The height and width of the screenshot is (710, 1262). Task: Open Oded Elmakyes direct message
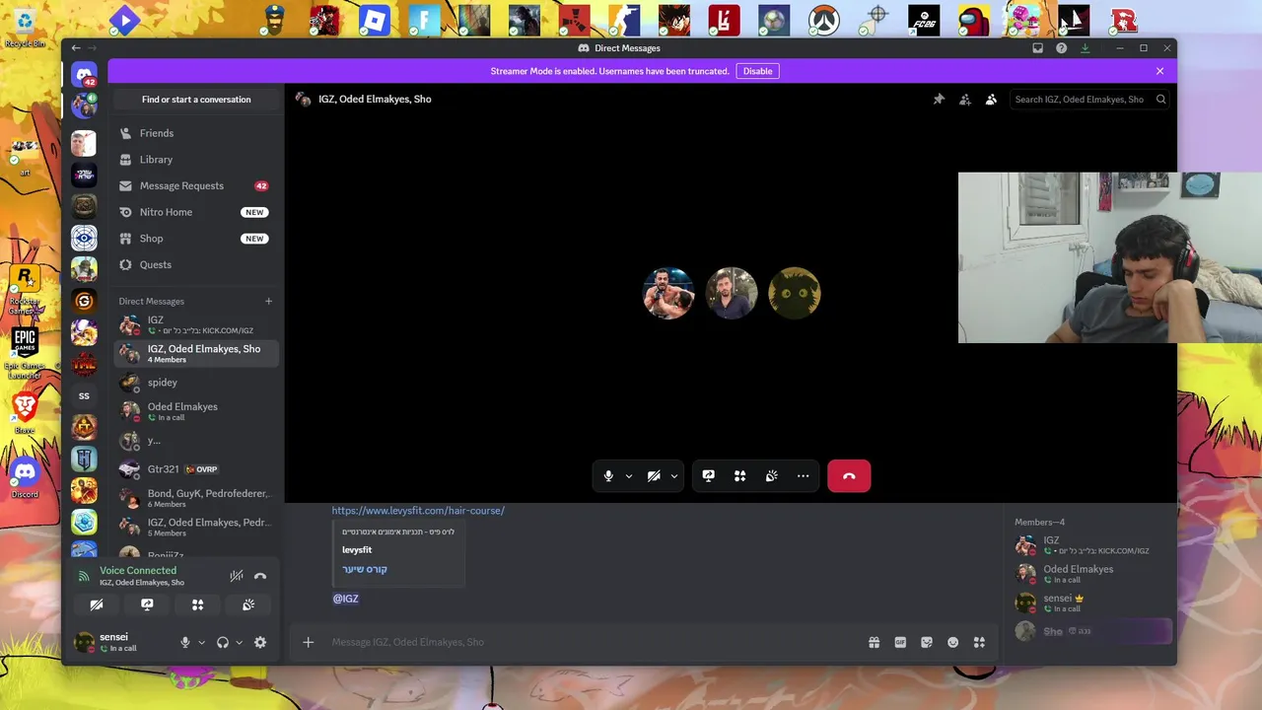(x=196, y=411)
